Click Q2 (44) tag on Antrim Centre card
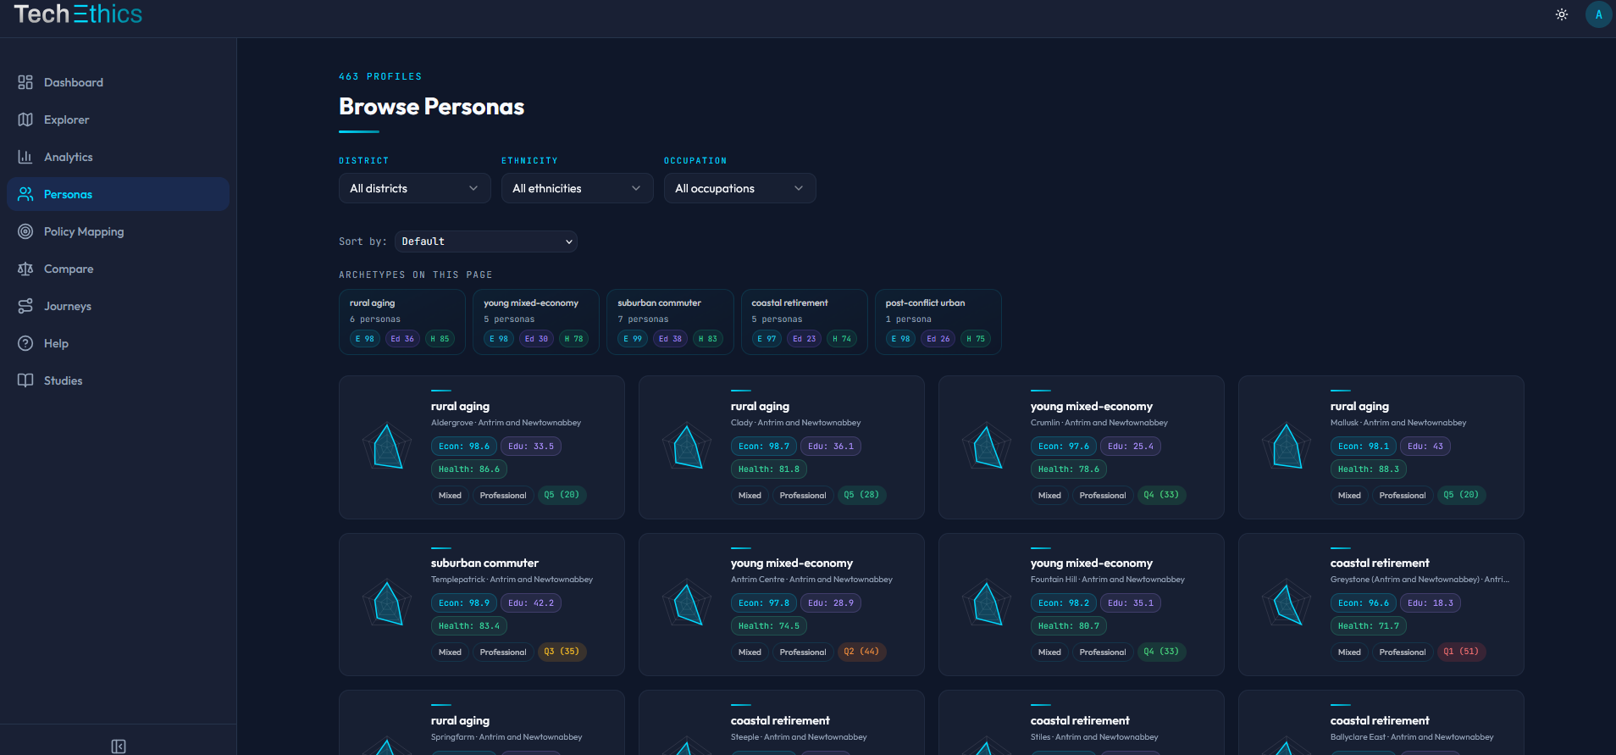The image size is (1616, 755). (x=861, y=652)
